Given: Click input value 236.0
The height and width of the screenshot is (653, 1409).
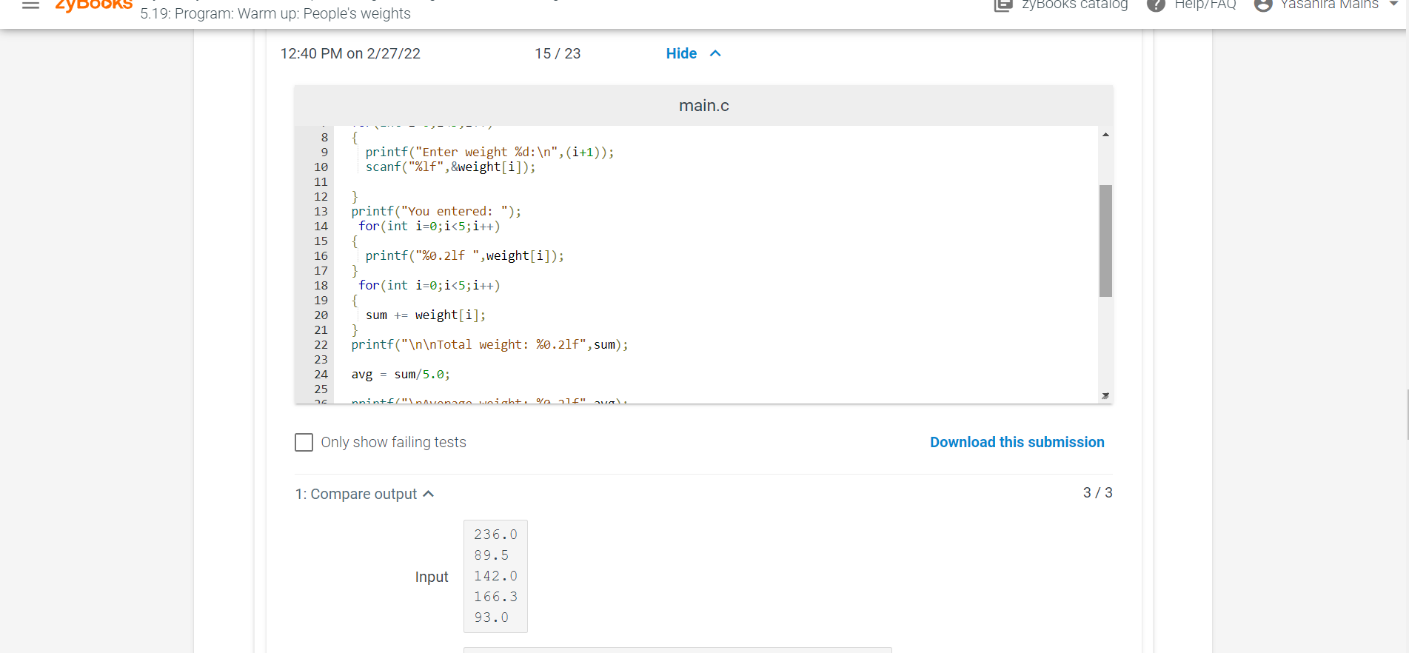Looking at the screenshot, I should click(x=495, y=535).
